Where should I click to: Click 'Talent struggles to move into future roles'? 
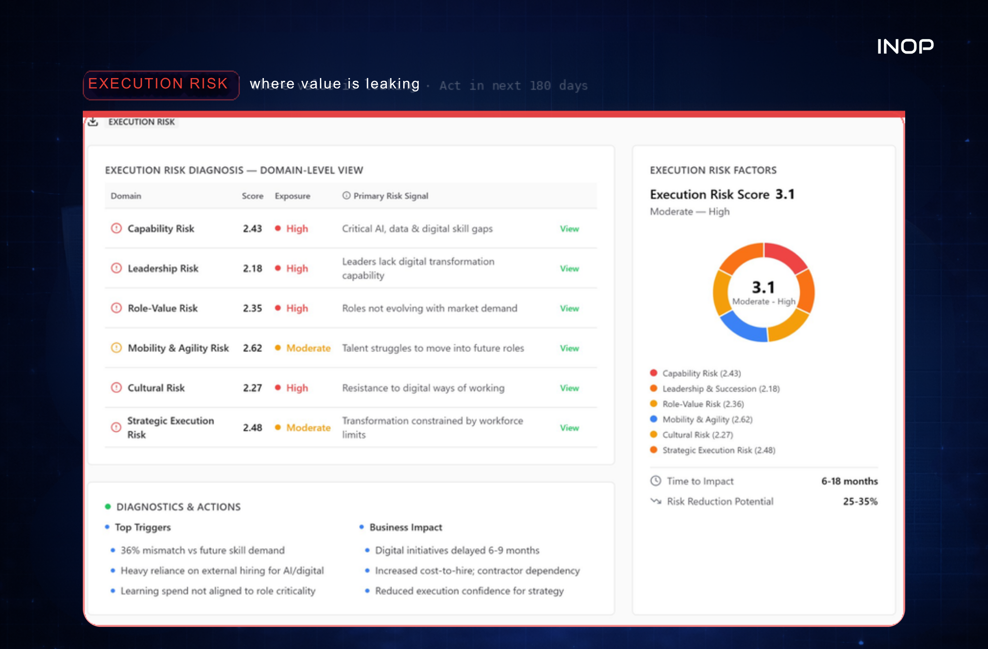(x=433, y=348)
